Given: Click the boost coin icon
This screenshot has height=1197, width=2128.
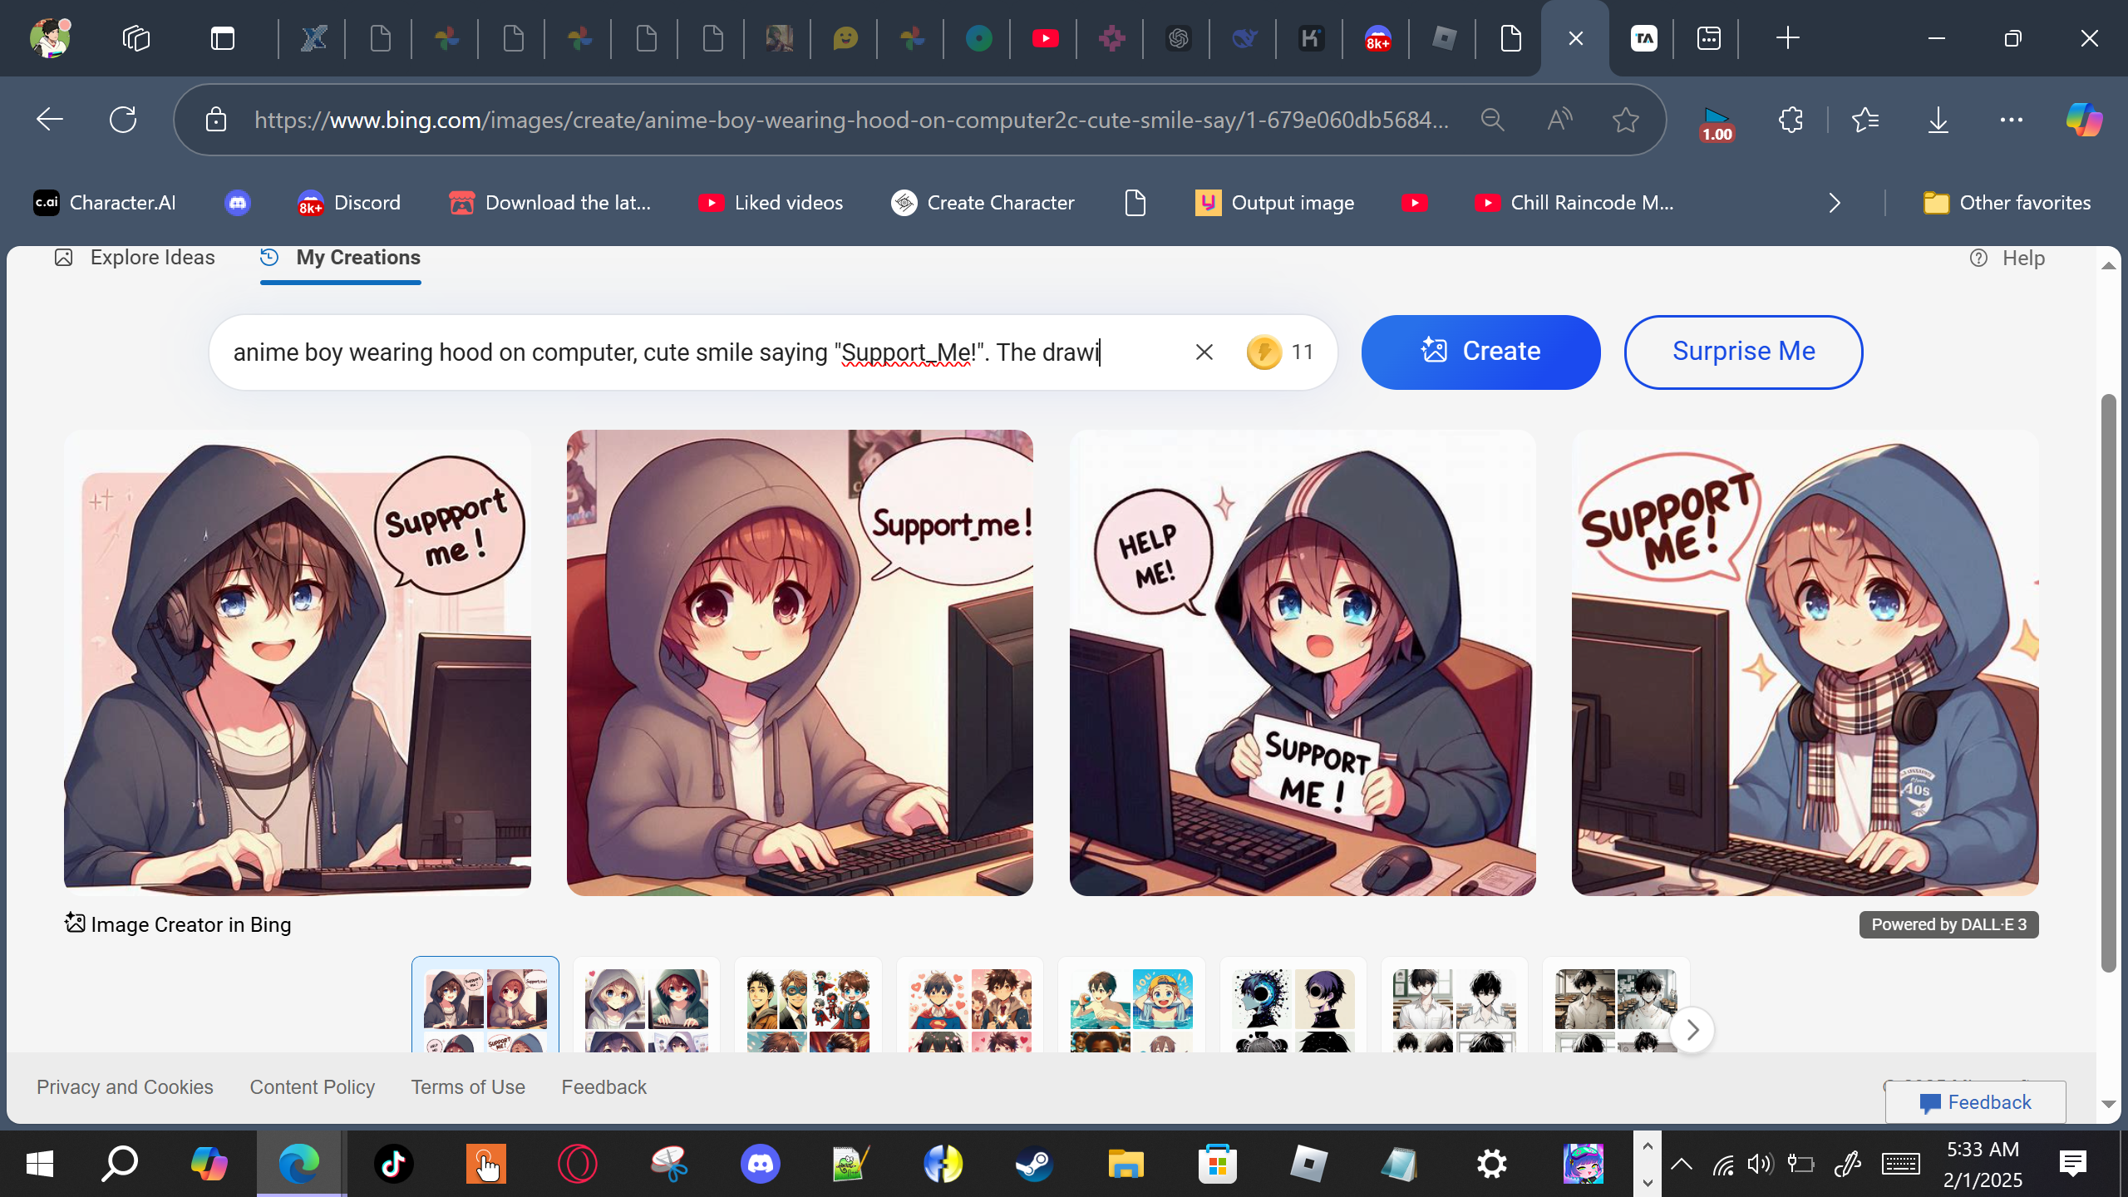Looking at the screenshot, I should tap(1263, 352).
